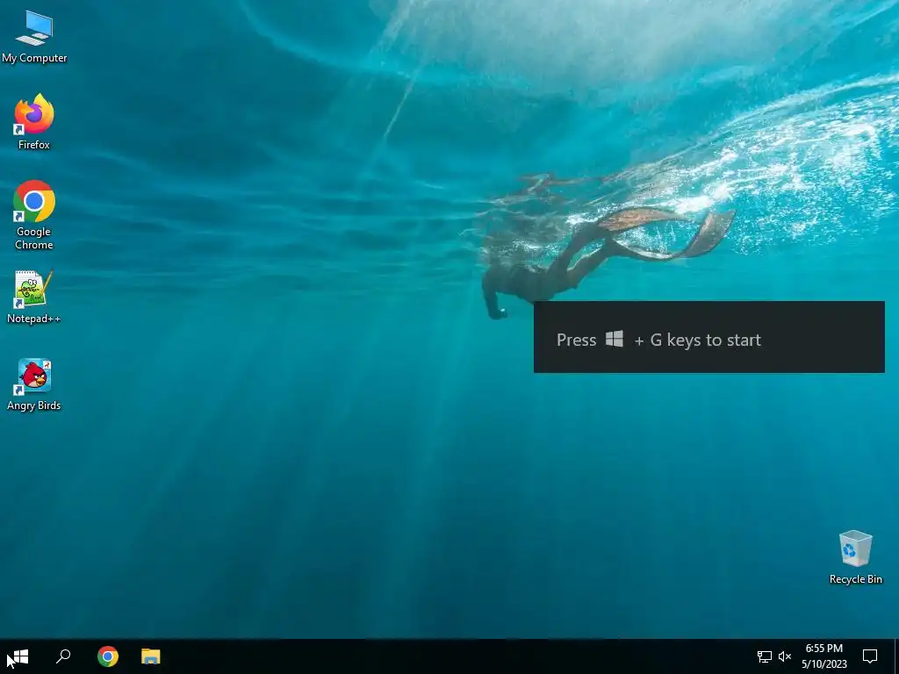Select the Google Chrome desktop shortcut
This screenshot has height=674, width=899.
(x=34, y=215)
